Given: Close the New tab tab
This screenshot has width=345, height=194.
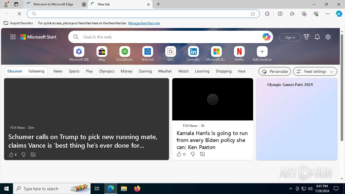Looking at the screenshot, I should 148,4.
